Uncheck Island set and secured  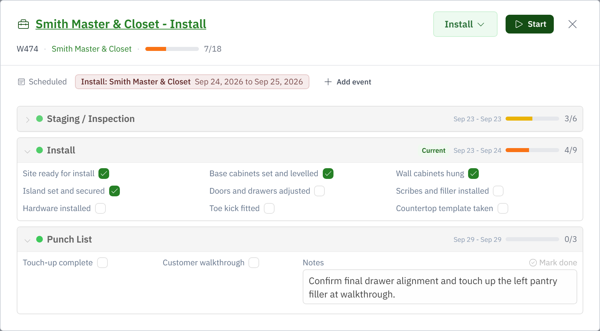115,191
